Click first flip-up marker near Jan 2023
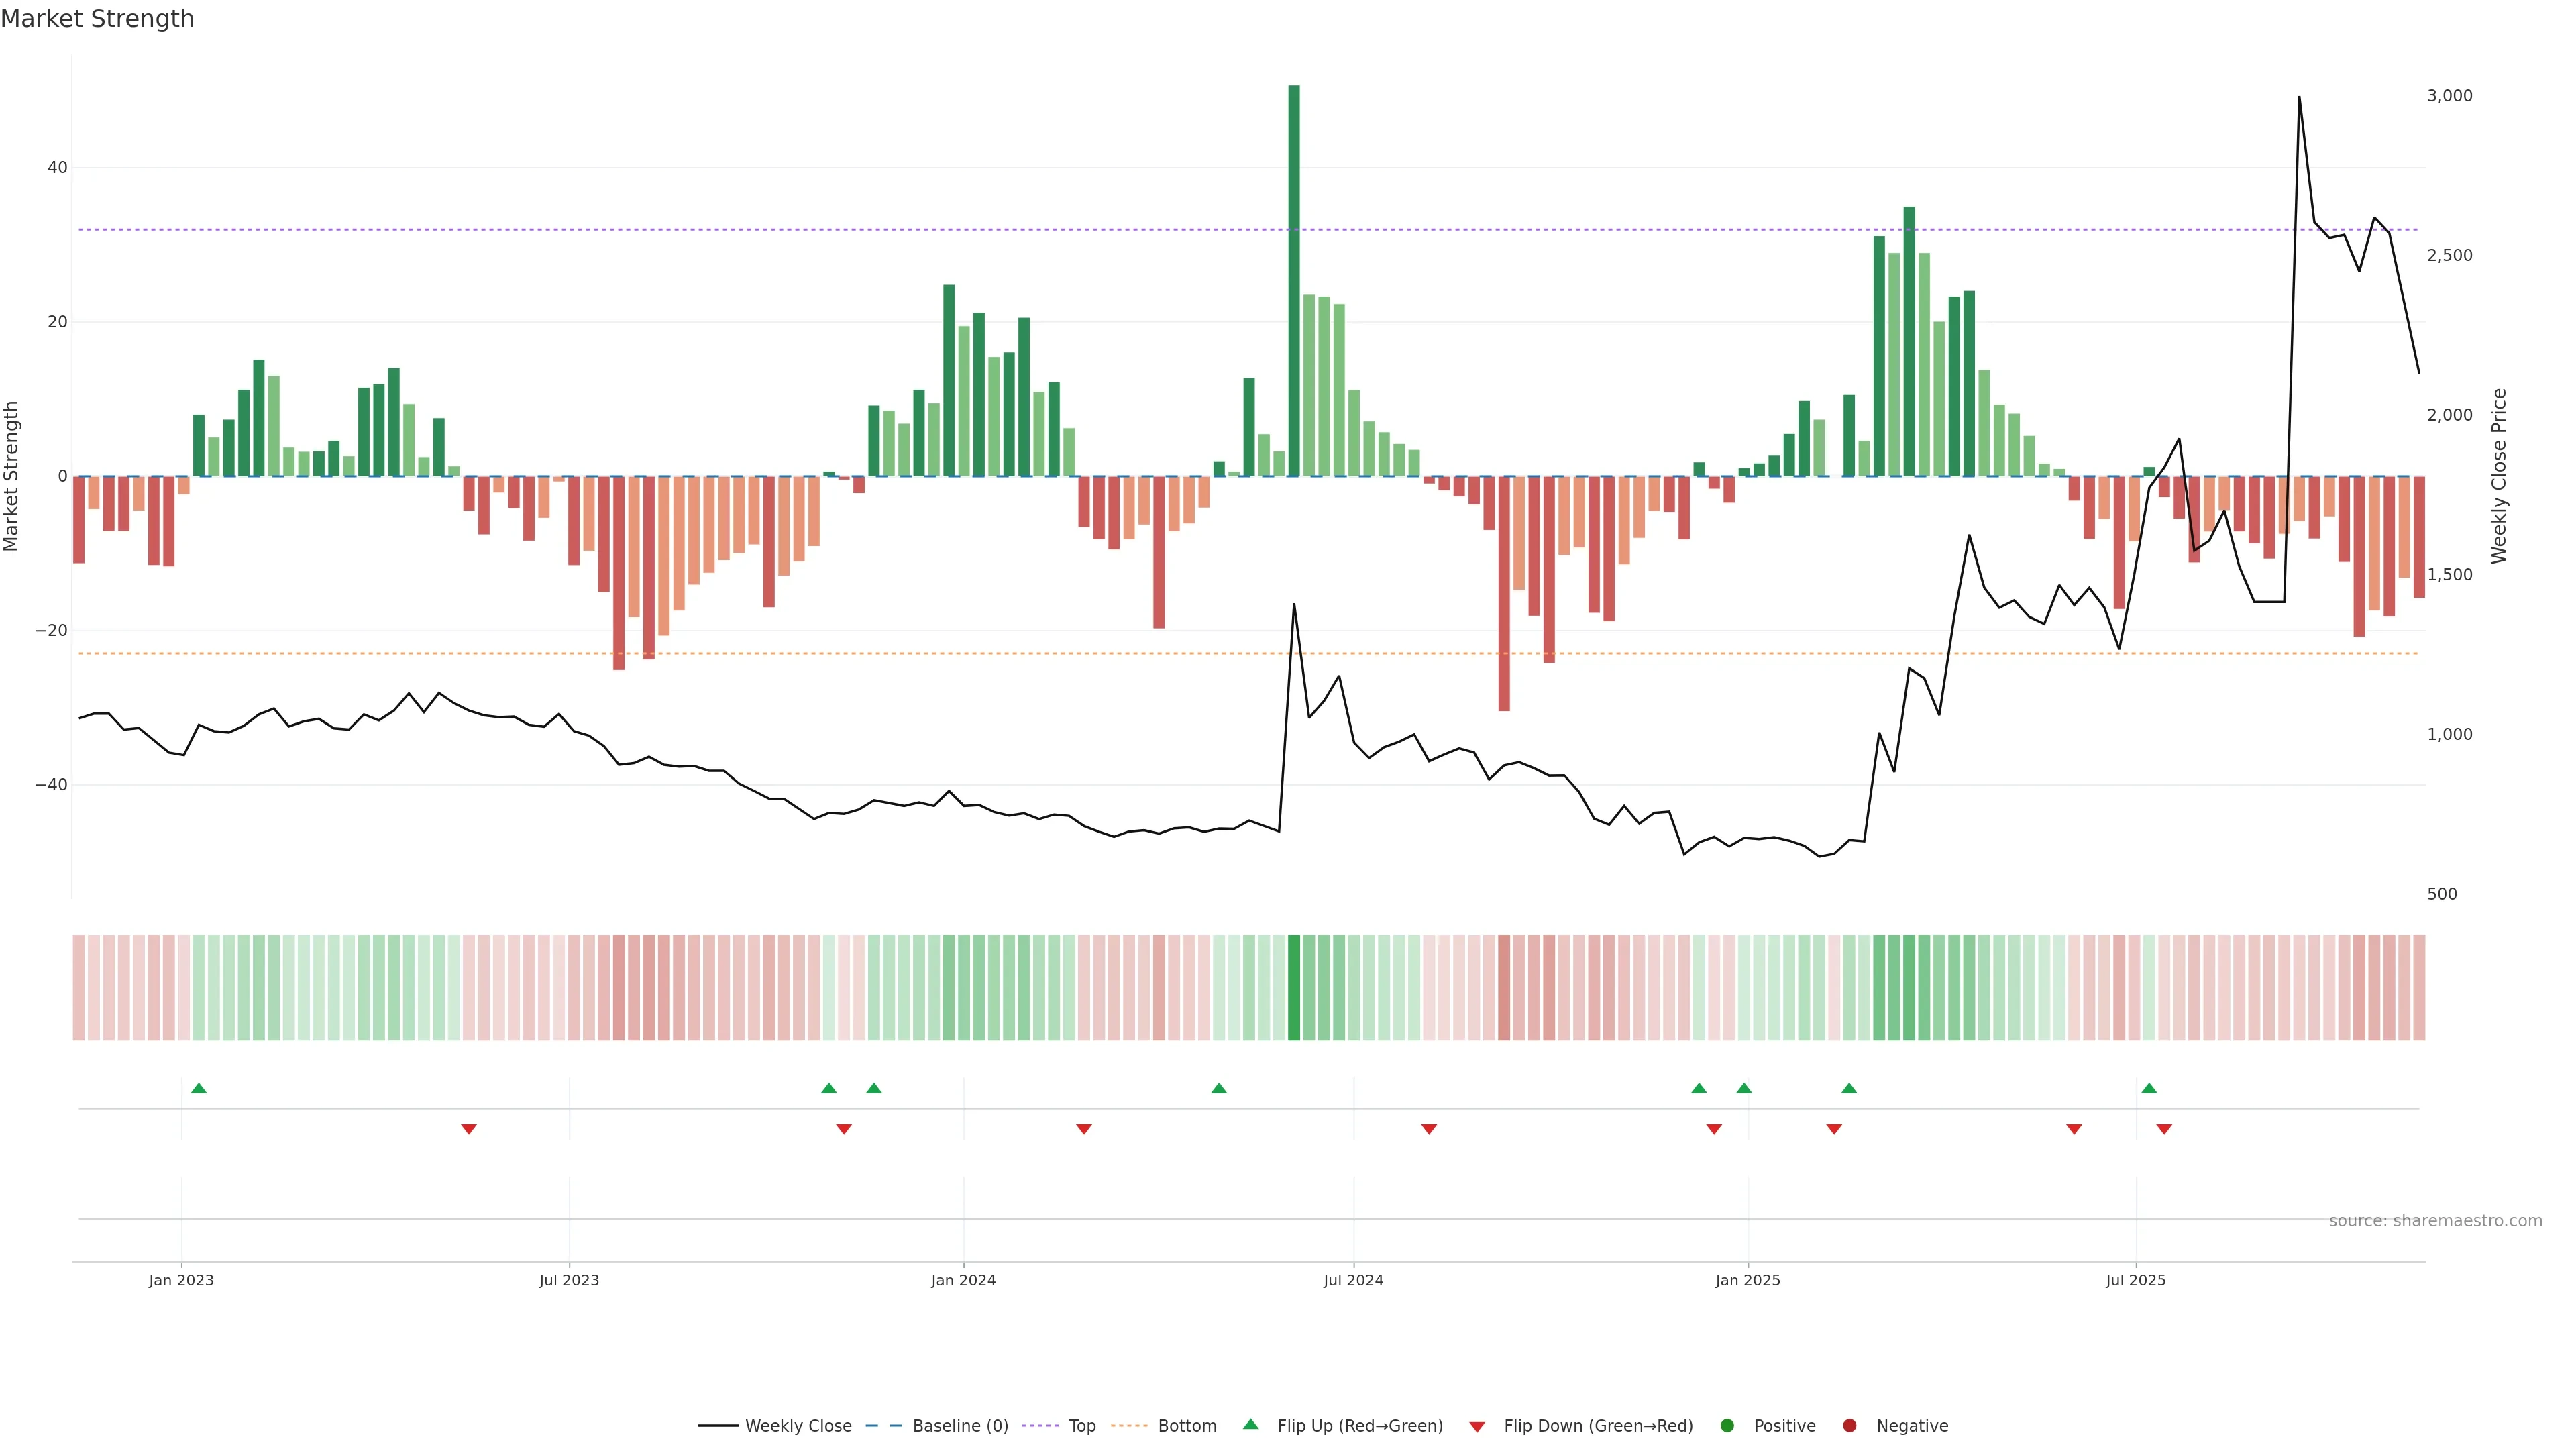This screenshot has width=2576, height=1449. 199,1088
